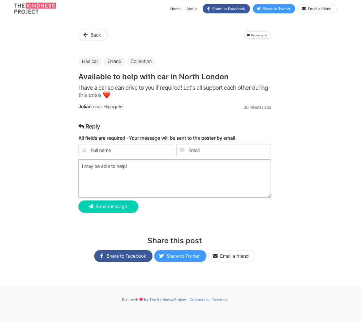This screenshot has width=362, height=321.
Task: Select the Errand tag
Action: click(x=114, y=61)
